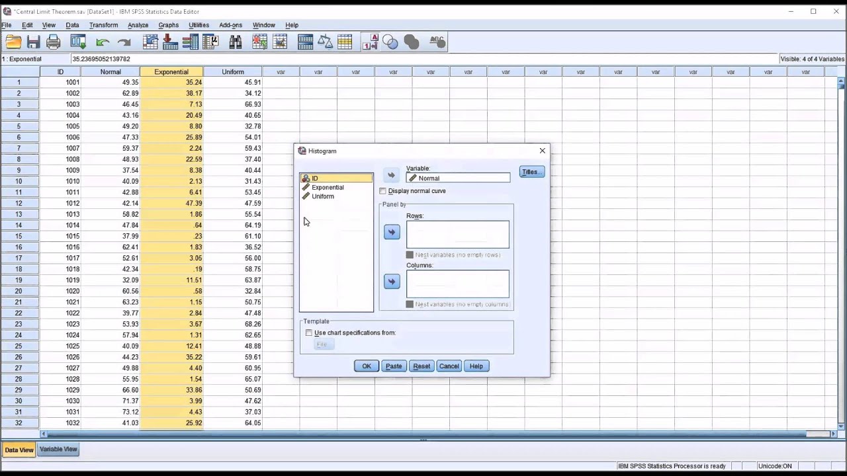Click the Rows panel box
Viewport: 847px width, 476px height.
[x=458, y=235]
